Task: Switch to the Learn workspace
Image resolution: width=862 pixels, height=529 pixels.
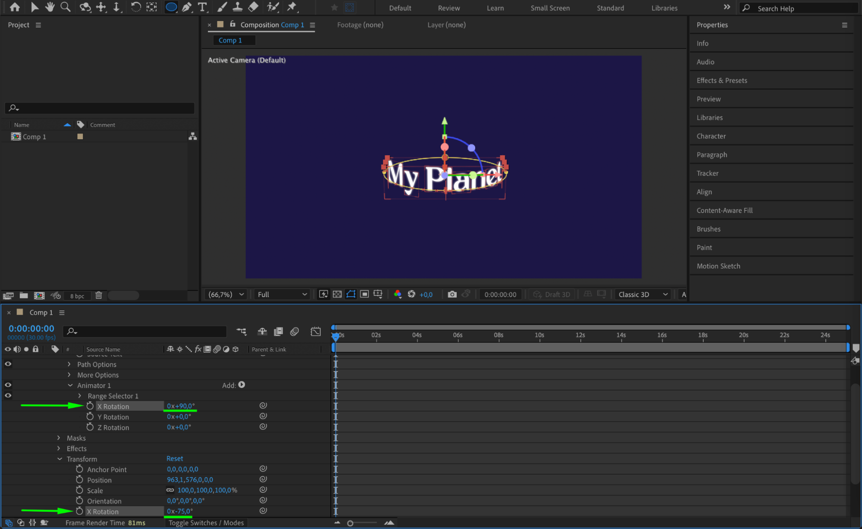Action: (495, 8)
